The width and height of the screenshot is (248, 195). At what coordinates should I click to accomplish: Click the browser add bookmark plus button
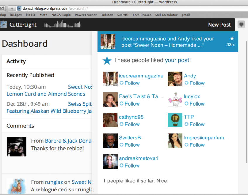(12, 8)
